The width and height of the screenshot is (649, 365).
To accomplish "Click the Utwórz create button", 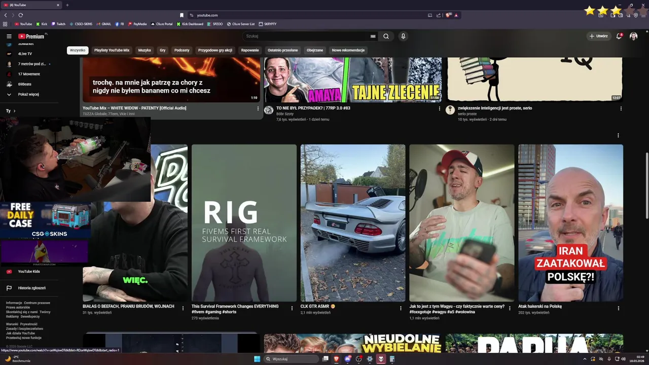I will 598,36.
